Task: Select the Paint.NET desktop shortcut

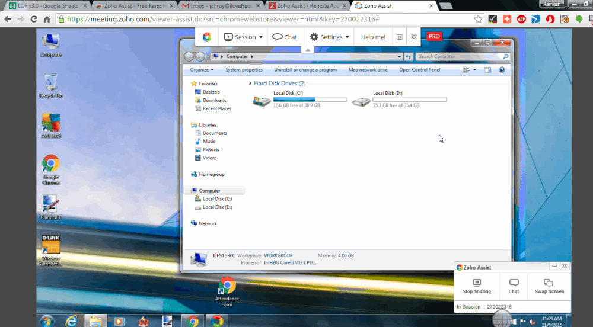Action: click(x=50, y=207)
